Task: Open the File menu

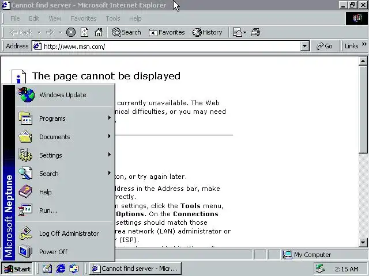Action: point(15,18)
